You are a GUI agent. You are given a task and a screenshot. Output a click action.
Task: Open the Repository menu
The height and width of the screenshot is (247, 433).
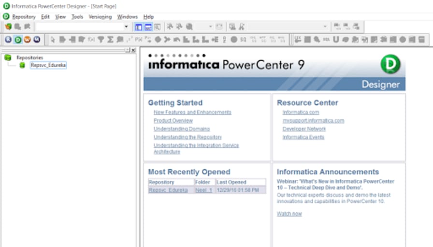[x=24, y=17]
